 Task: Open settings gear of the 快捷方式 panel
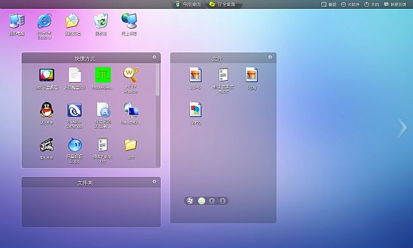(154, 57)
